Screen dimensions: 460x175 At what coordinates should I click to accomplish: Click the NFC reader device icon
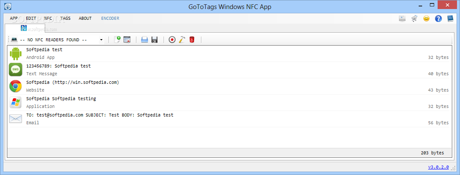point(14,39)
